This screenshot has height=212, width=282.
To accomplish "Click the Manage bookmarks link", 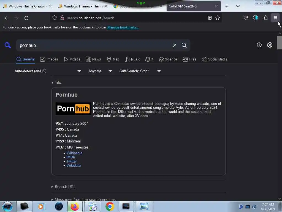I will [123, 27].
